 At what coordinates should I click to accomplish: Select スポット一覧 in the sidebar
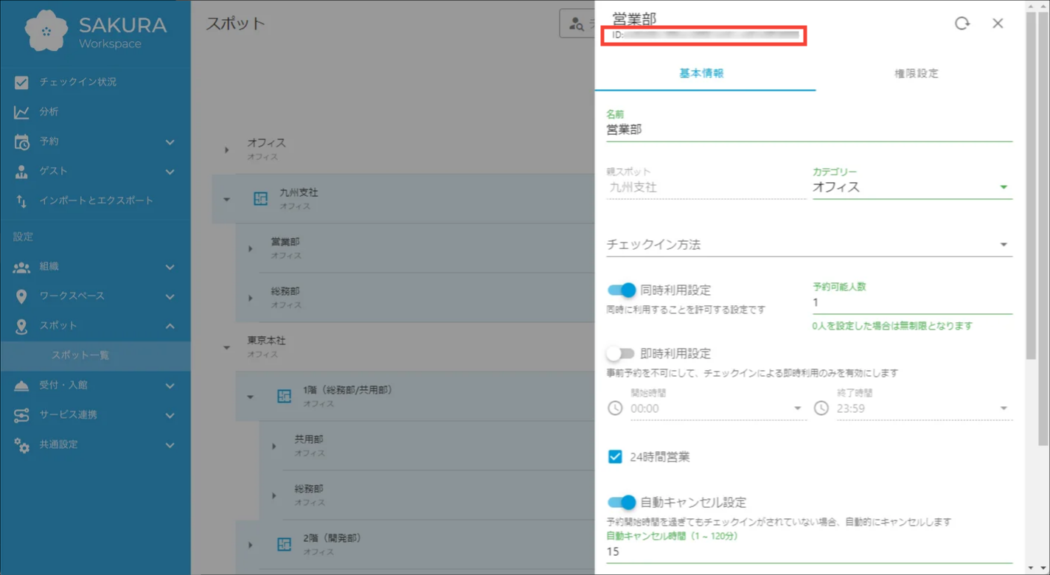click(x=80, y=355)
